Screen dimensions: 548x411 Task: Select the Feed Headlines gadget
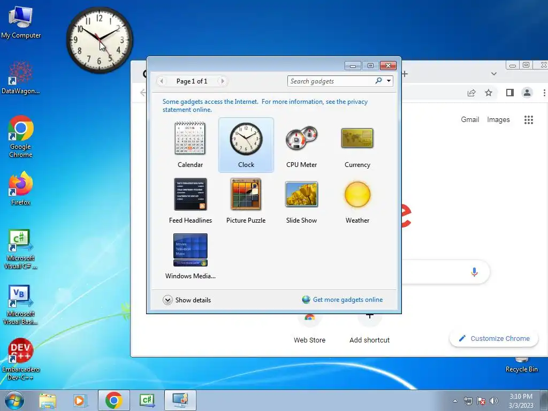point(190,201)
